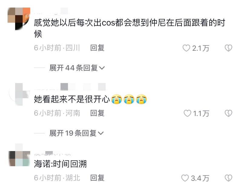
Task: Reply to the Hubei comment (回复)
Action: pyautogui.click(x=97, y=178)
